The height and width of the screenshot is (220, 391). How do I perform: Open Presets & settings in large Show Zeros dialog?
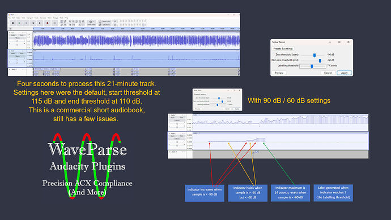coord(283,49)
